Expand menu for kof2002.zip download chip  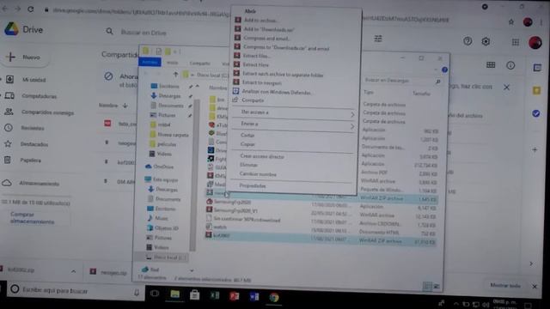click(73, 271)
